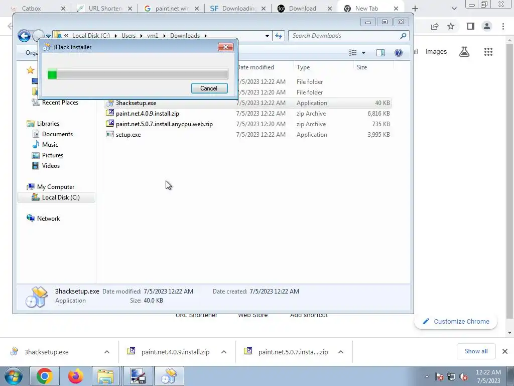
Task: Open a new Chrome tab
Action: (x=415, y=9)
